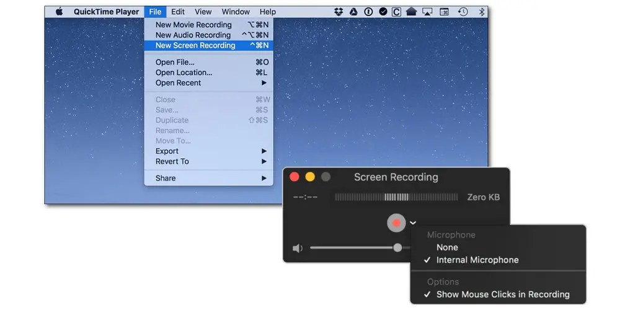
Task: Open the Help menu
Action: 268,12
